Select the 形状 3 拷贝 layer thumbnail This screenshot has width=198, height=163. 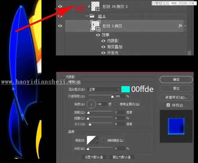coord(95,26)
